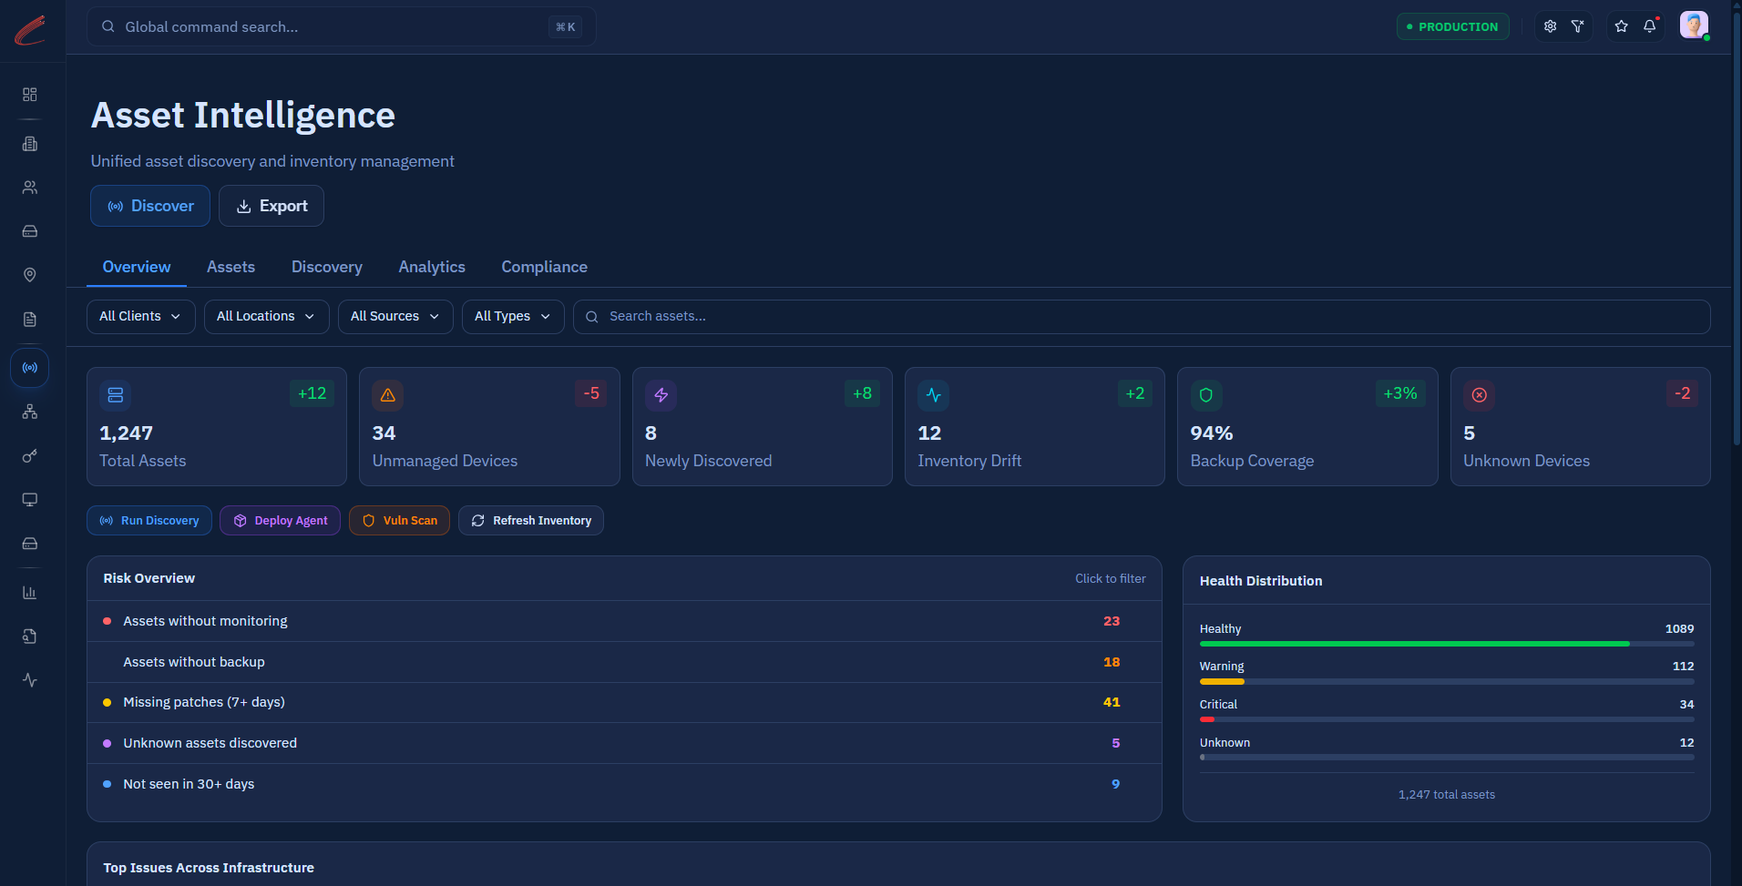Filter by Assets without monitoring row
The image size is (1742, 886).
(x=624, y=621)
